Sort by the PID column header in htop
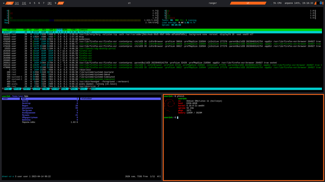Screen dimensions: 325x182 point(9,30)
